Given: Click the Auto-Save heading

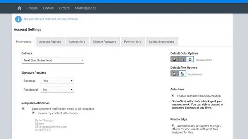Looking at the screenshot, I should tap(177, 89).
